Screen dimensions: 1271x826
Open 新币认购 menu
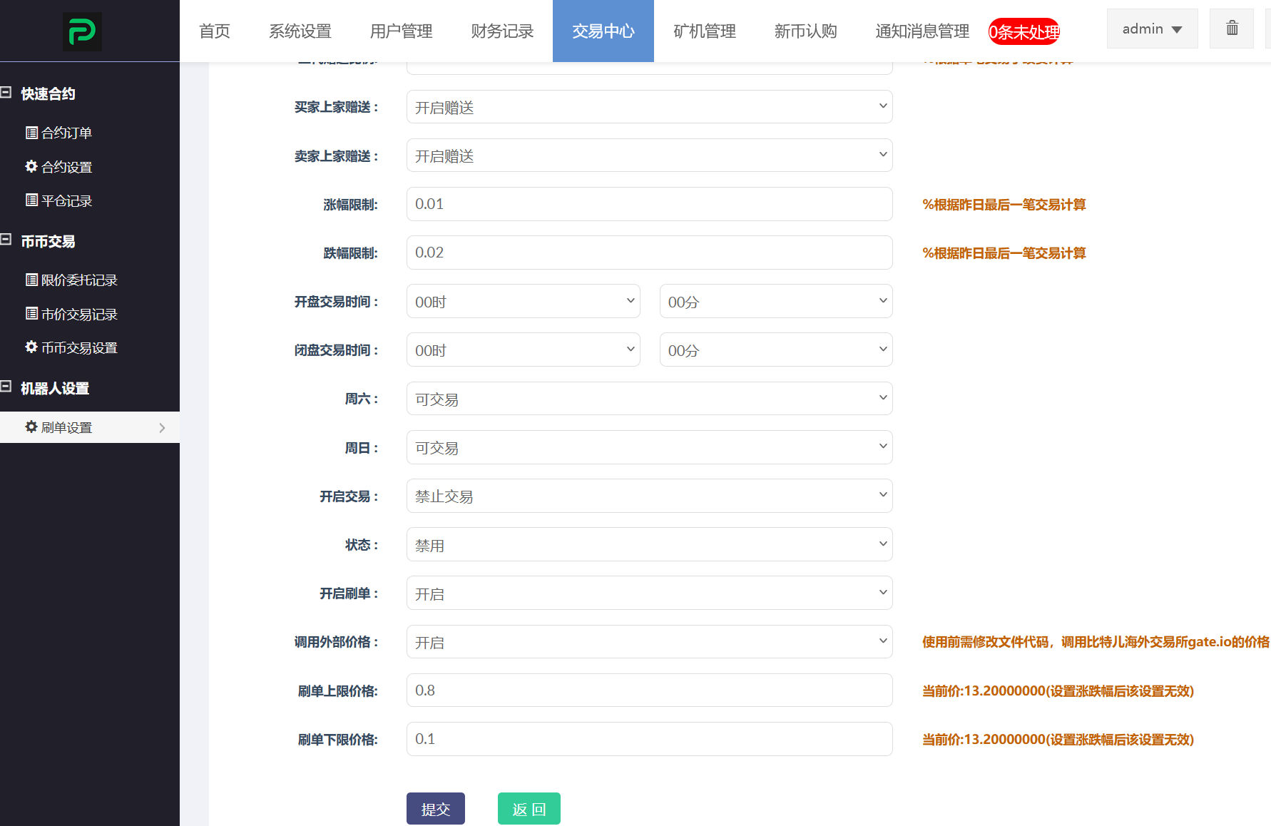tap(806, 31)
